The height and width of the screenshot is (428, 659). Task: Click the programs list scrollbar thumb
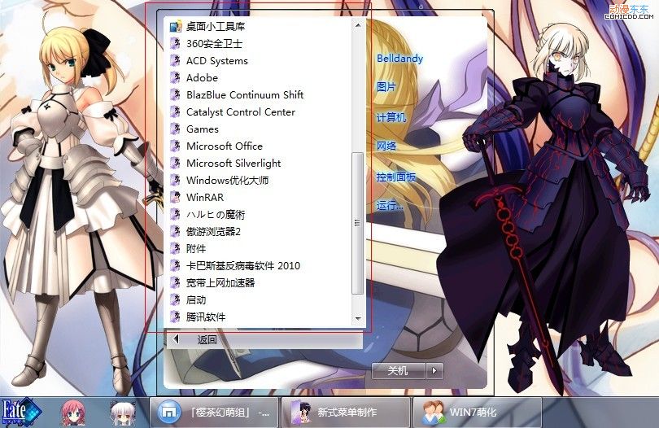coord(358,223)
